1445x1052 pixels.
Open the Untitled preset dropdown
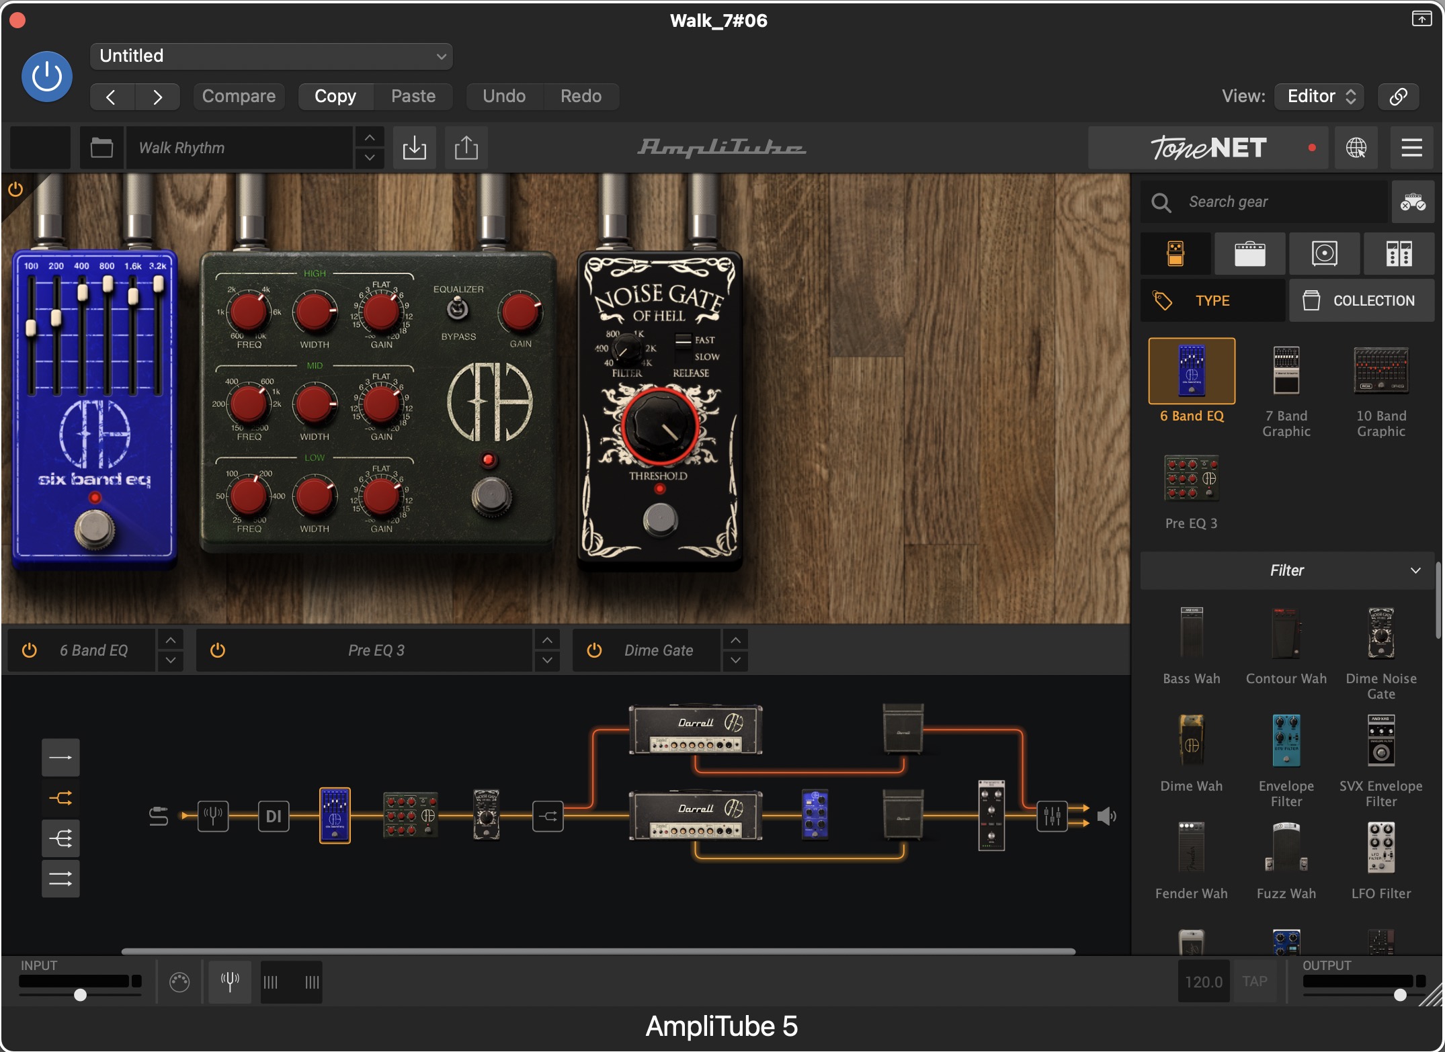[271, 56]
